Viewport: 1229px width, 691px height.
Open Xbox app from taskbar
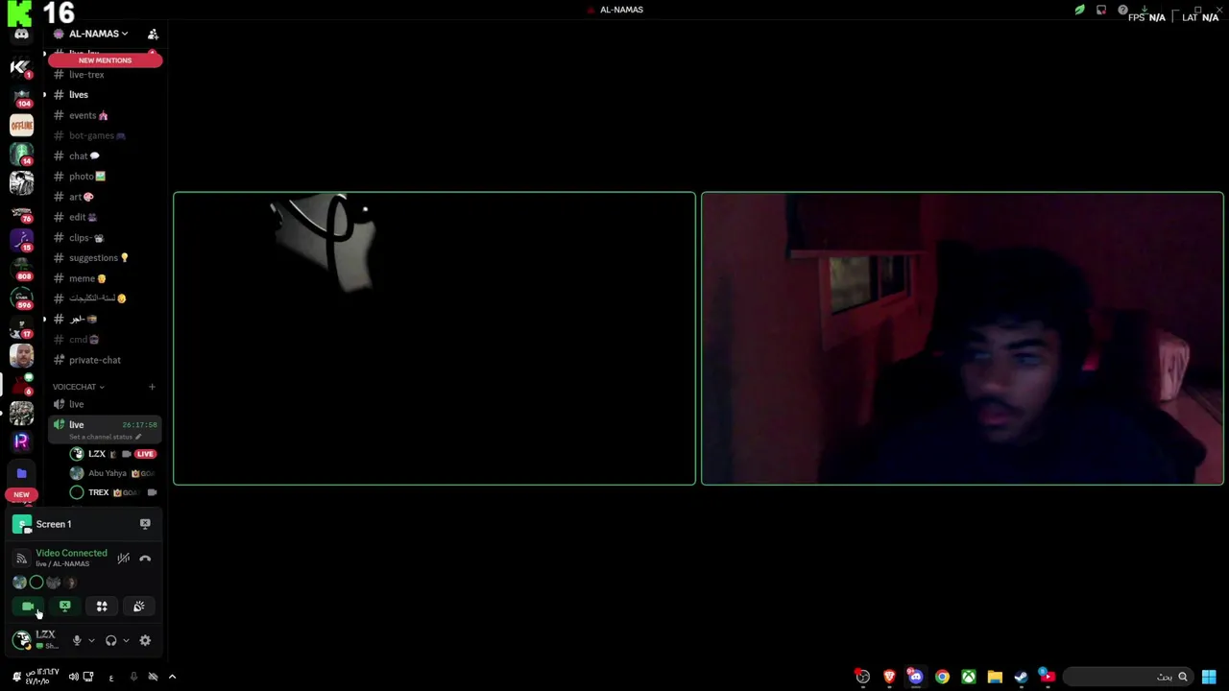pyautogui.click(x=968, y=677)
